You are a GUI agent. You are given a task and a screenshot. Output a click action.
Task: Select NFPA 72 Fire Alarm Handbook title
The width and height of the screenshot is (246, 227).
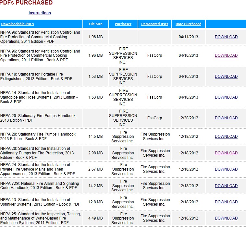(x=40, y=185)
